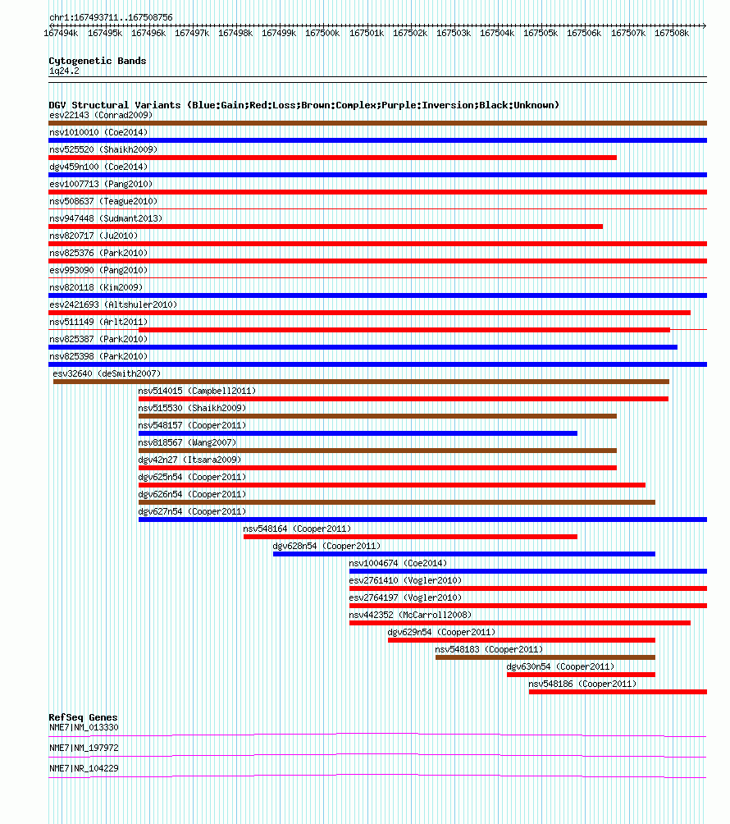Image resolution: width=730 pixels, height=824 pixels.
Task: Select the red dgv629n54 loss bar
Action: [522, 640]
